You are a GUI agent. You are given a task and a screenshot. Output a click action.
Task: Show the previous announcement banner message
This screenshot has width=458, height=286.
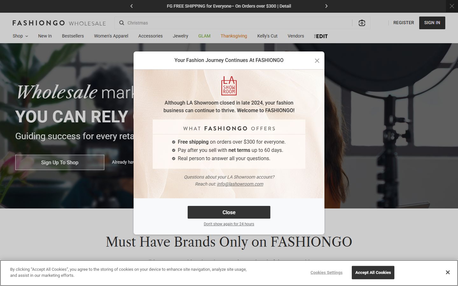click(x=132, y=6)
